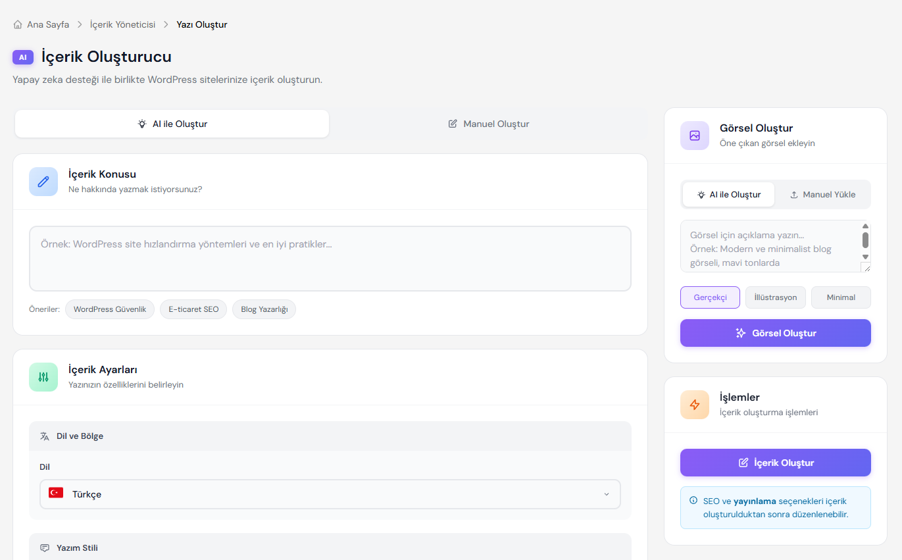This screenshot has height=560, width=902.
Task: Click the speech bubble icon beside Yazım Stili
Action: click(x=45, y=548)
